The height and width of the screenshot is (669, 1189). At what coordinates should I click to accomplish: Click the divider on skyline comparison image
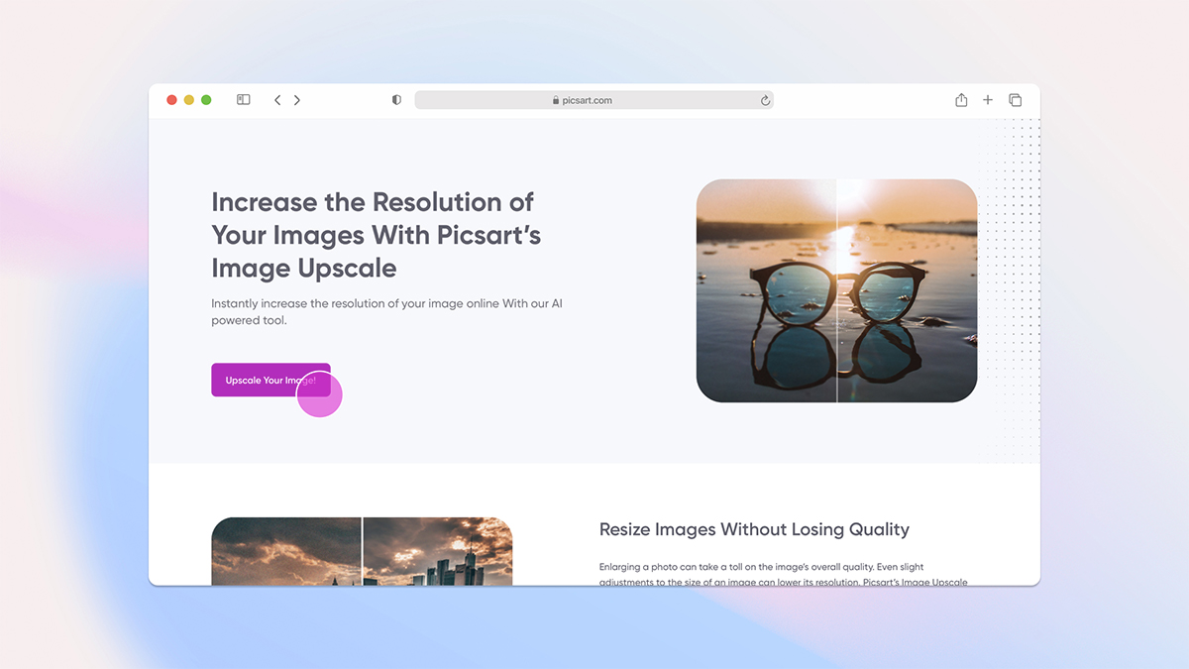pyautogui.click(x=363, y=551)
